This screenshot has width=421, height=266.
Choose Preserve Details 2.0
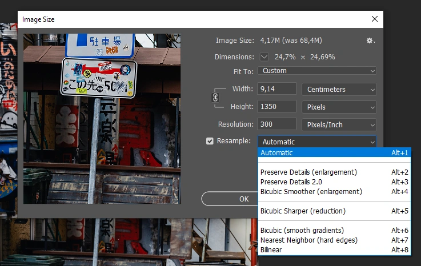[334, 182]
